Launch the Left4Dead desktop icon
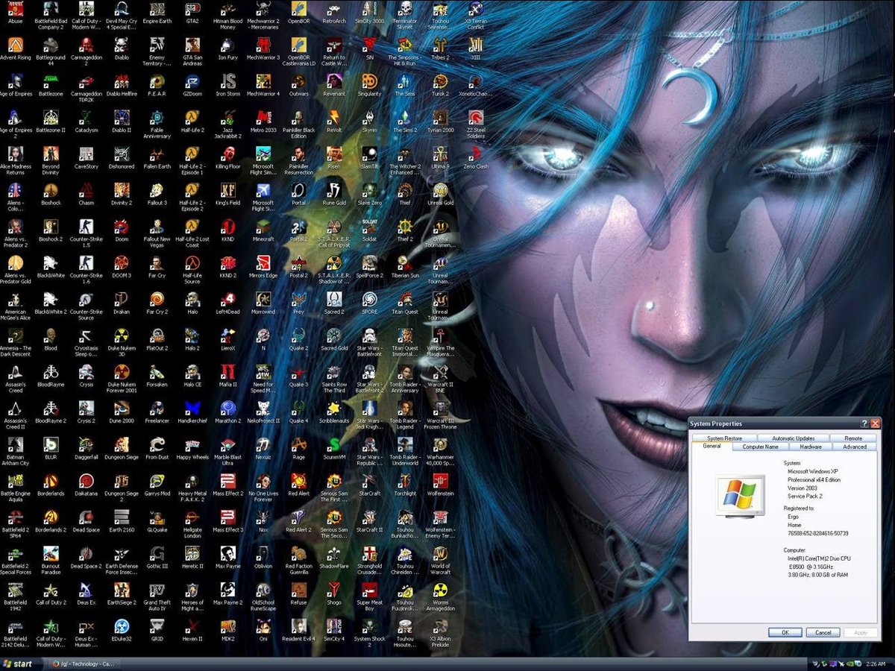This screenshot has height=671, width=895. [x=227, y=303]
